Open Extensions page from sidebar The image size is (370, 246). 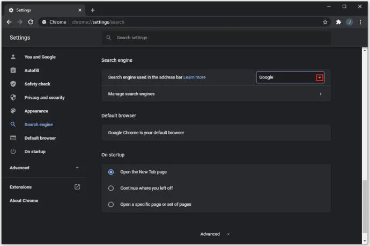20,187
